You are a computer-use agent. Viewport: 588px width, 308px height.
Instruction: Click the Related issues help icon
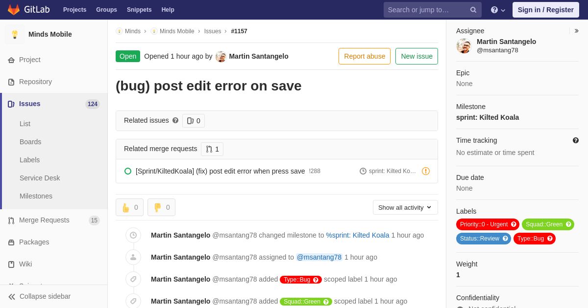[x=175, y=120]
